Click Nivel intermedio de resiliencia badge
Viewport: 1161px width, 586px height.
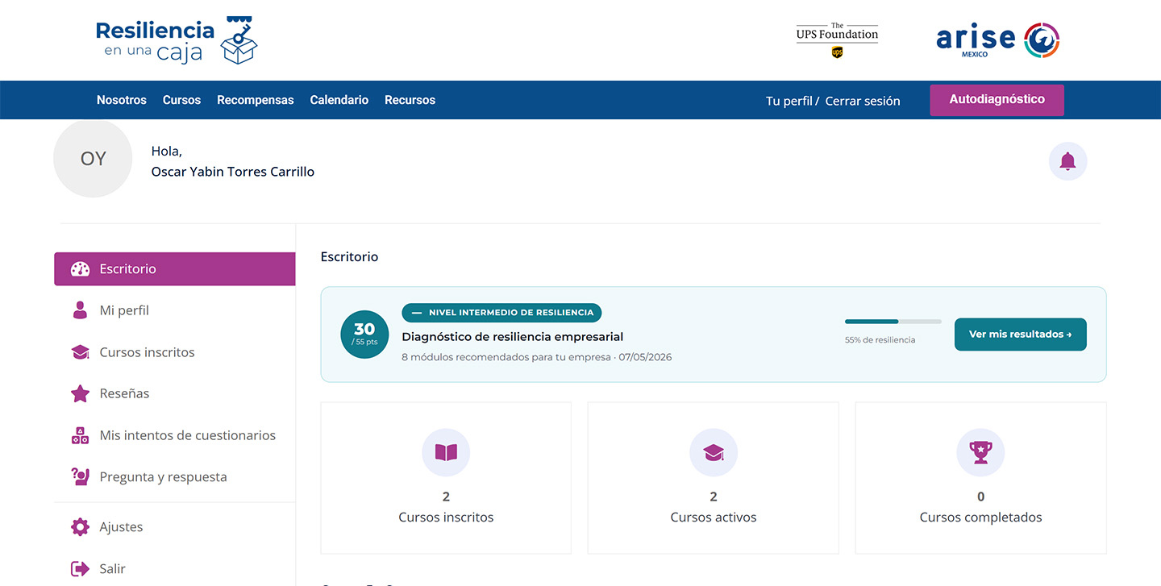501,313
